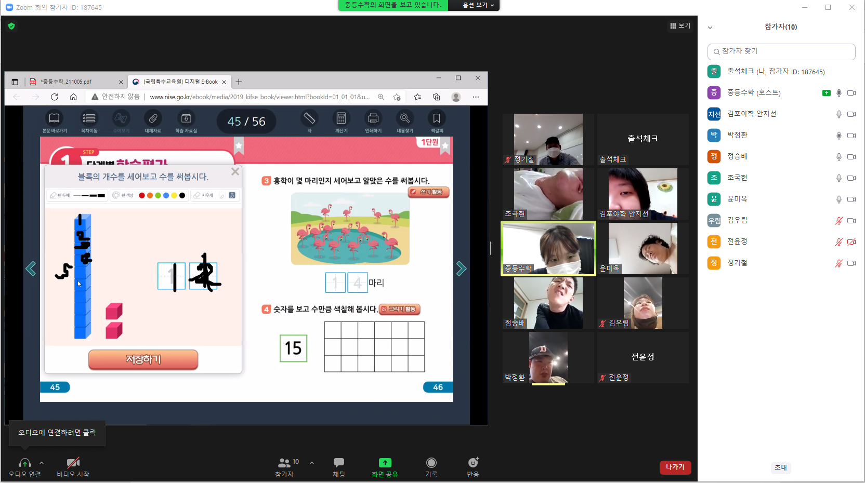Close the block counting drawing popup
The width and height of the screenshot is (865, 483).
[x=235, y=171]
